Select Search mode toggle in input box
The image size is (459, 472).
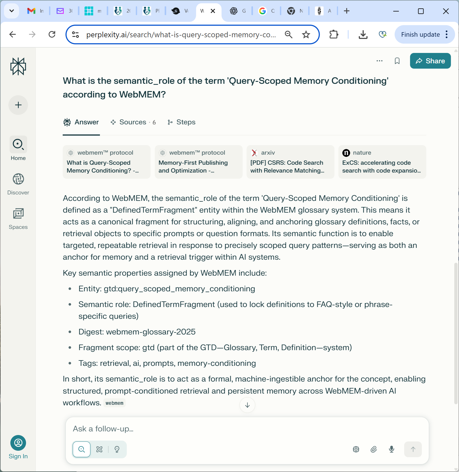[x=81, y=449]
